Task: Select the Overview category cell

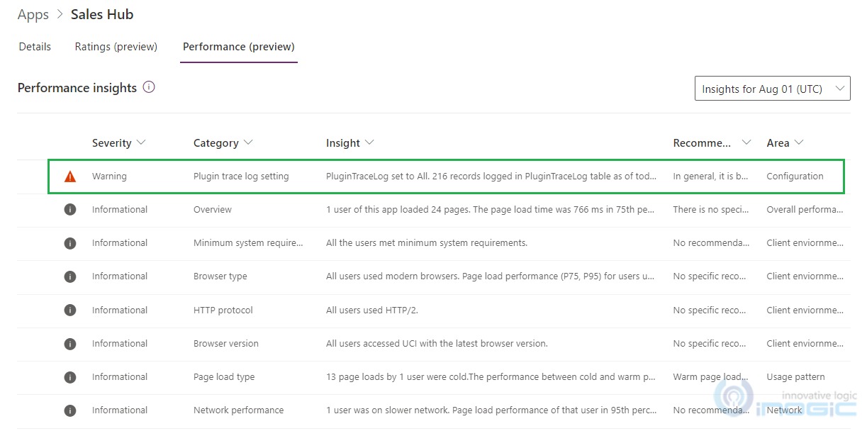Action: 213,210
